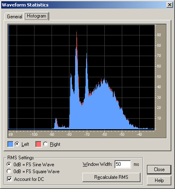175x189 pixels.
Task: Click the red Right channel color swatch
Action: click(38, 144)
